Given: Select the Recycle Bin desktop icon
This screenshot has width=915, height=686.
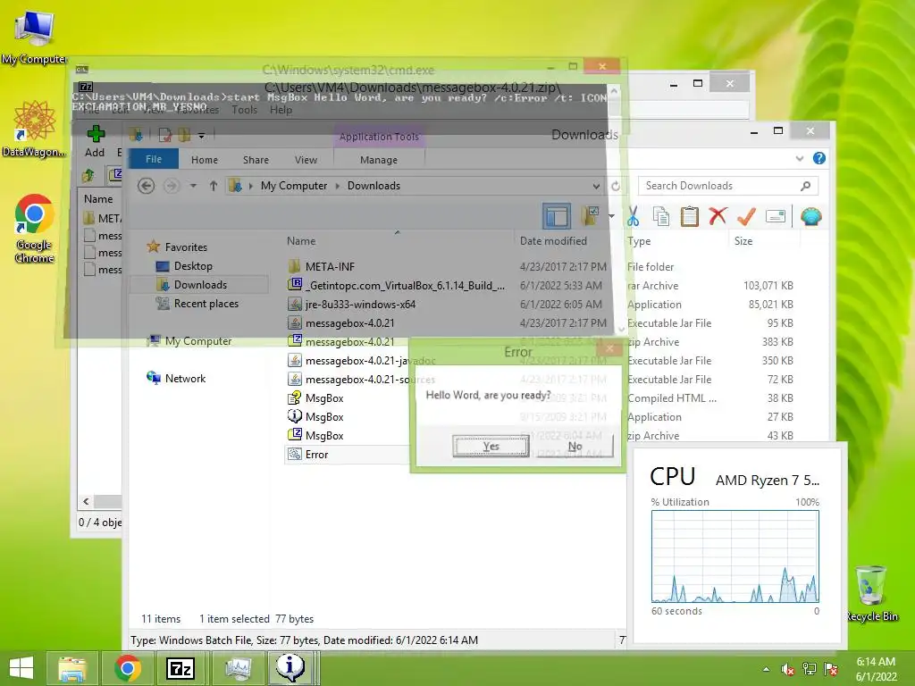Looking at the screenshot, I should pyautogui.click(x=872, y=593).
